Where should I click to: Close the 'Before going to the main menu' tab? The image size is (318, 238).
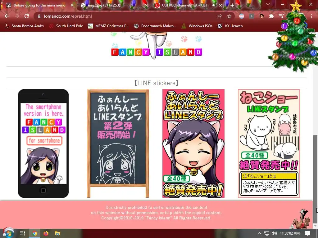(x=72, y=5)
